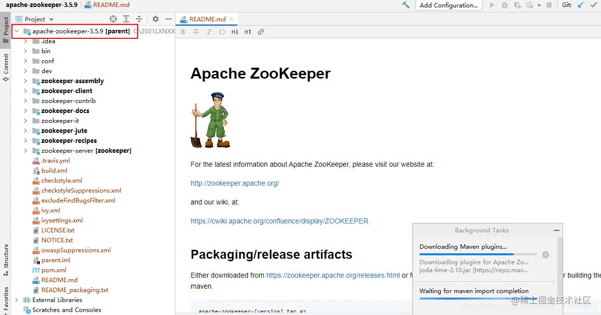
Task: Open the Commit tool window tab
Action: [5, 67]
